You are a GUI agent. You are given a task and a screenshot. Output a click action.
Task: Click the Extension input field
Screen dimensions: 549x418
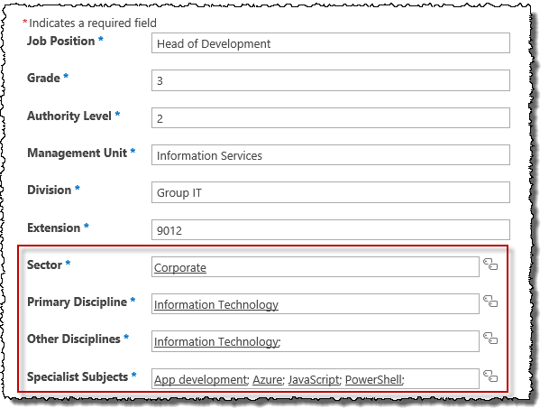click(x=331, y=230)
